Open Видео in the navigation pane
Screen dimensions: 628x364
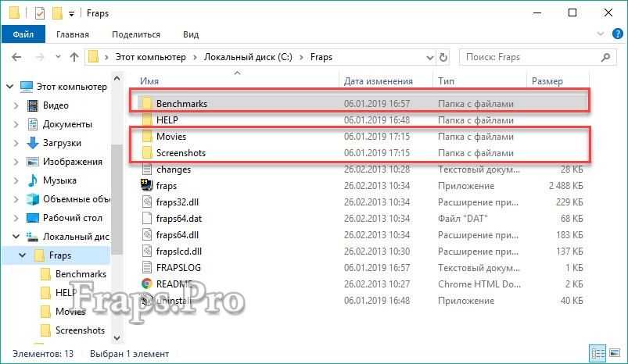point(56,105)
